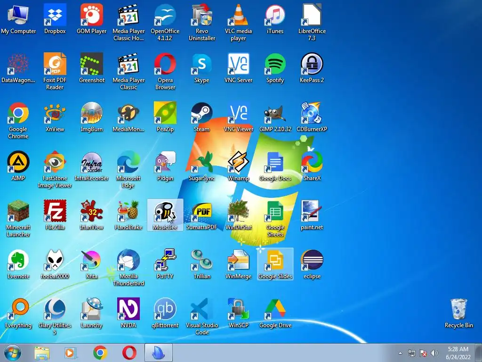Click the VNC Server icon
This screenshot has height=362, width=482.
tap(238, 68)
